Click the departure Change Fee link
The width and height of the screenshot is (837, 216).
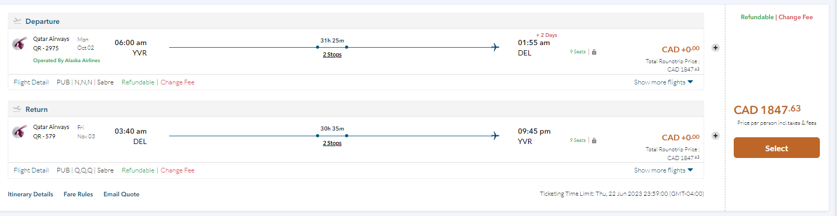point(177,82)
